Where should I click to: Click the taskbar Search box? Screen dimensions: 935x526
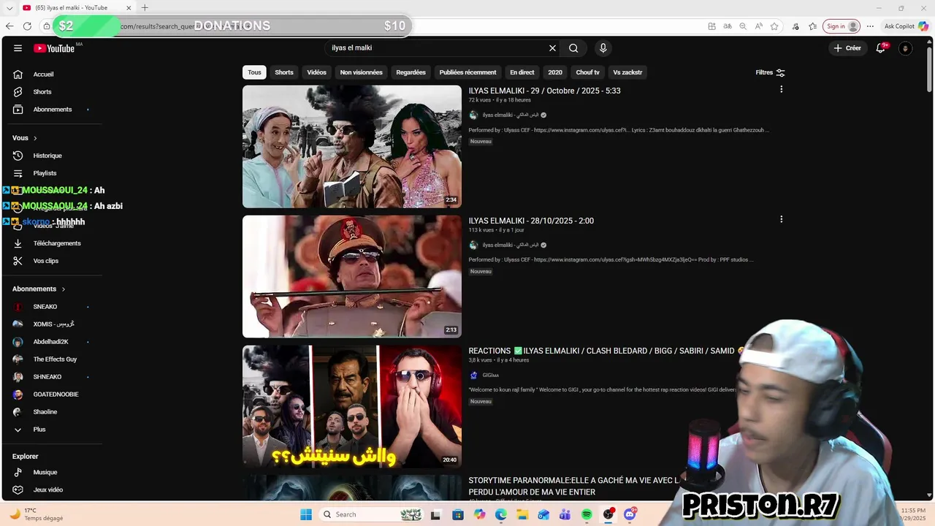click(372, 514)
